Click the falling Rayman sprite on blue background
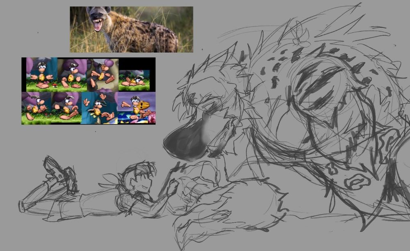 99,108
